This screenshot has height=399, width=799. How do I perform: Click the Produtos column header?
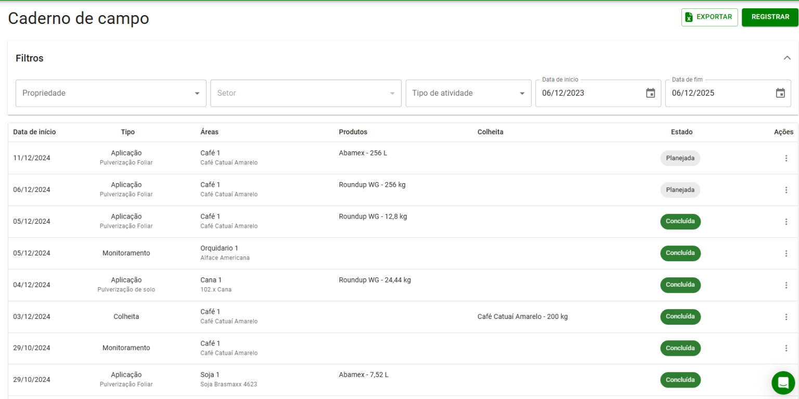353,132
